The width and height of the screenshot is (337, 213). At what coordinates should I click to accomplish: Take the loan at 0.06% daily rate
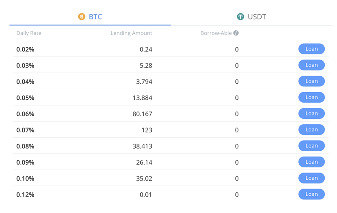[311, 114]
